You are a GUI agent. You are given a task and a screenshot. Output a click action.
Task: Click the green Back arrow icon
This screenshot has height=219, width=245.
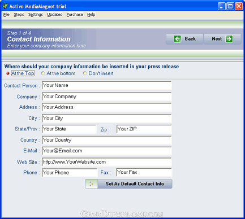coord(177,39)
